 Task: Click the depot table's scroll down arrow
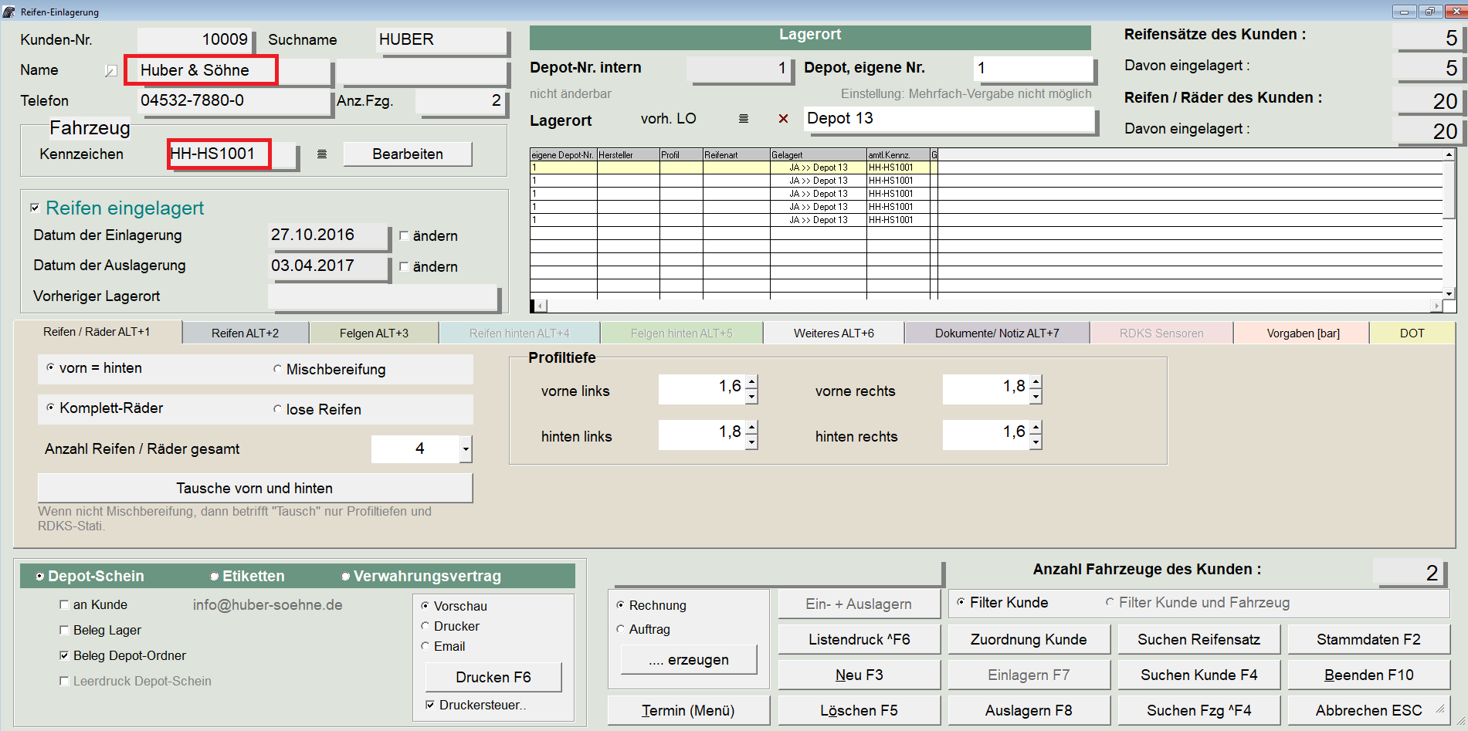(1449, 293)
